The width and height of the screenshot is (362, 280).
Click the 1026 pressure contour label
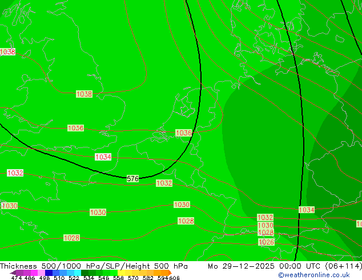click(266, 242)
